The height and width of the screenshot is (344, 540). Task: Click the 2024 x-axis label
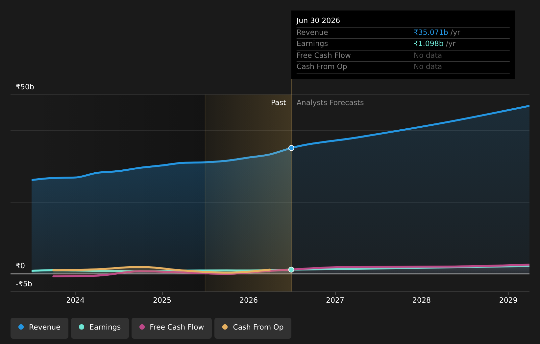click(75, 300)
